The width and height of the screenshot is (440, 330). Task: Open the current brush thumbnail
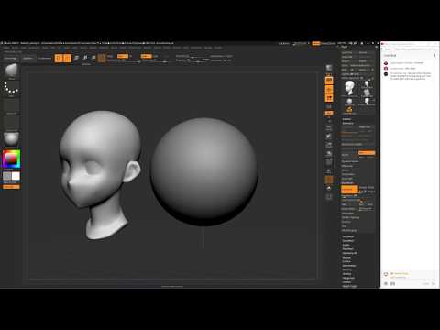click(11, 71)
